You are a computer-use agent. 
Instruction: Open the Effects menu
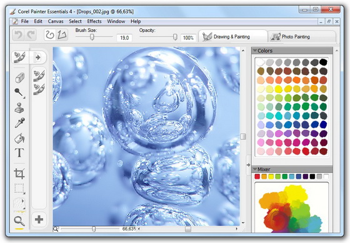click(x=94, y=21)
